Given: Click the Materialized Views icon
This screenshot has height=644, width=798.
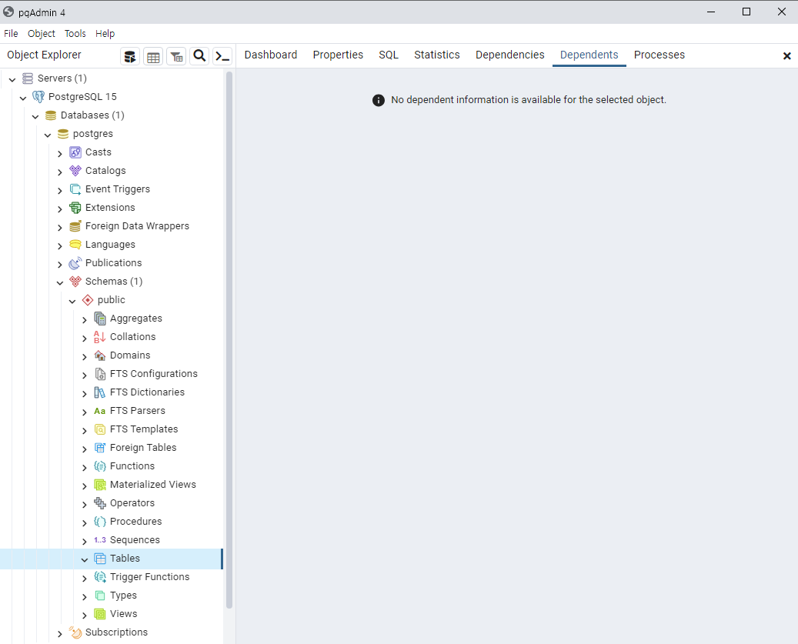Looking at the screenshot, I should 100,485.
